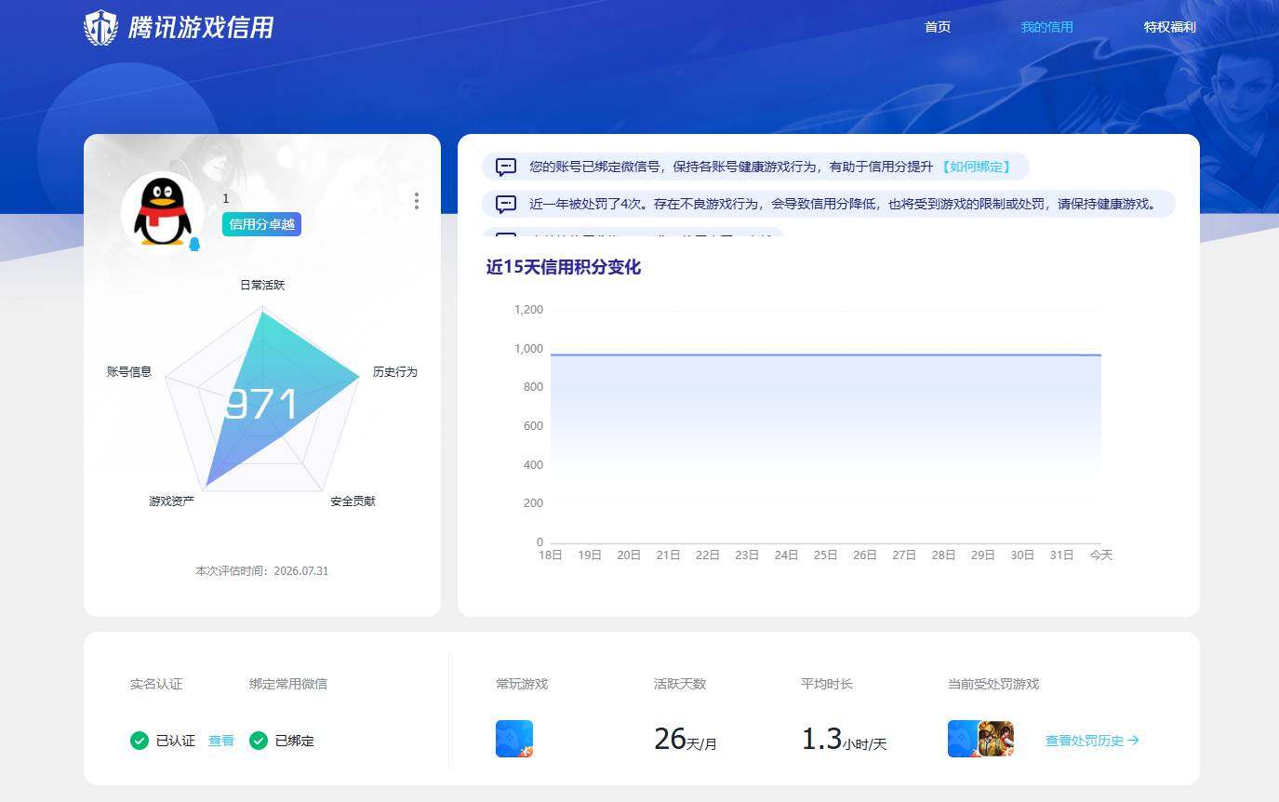Click the 游戏资产 radar label
This screenshot has width=1279, height=802.
pos(172,501)
